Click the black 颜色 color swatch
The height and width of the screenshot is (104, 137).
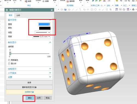[x=45, y=28]
